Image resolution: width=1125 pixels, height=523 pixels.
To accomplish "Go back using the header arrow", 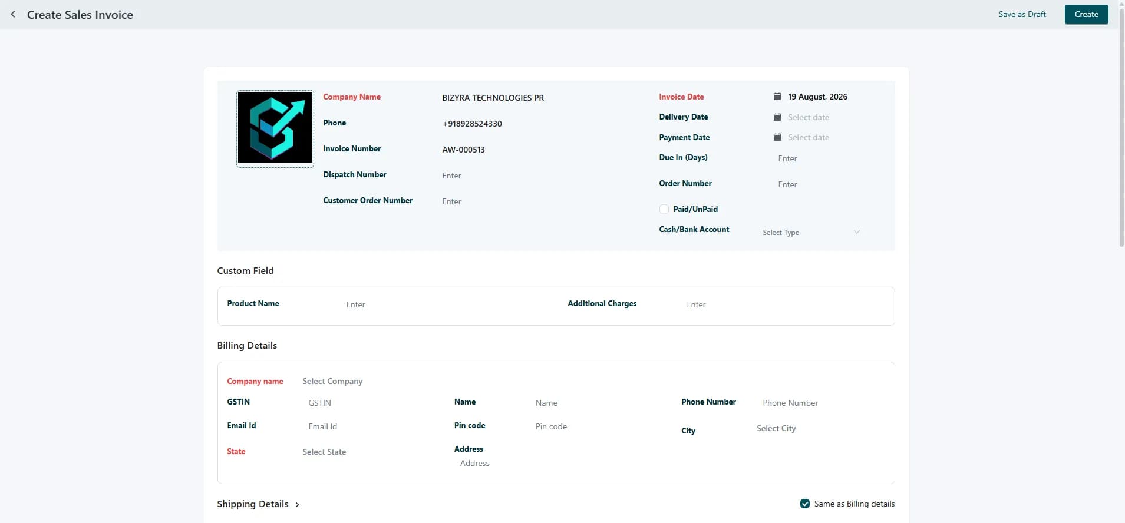I will 13,14.
